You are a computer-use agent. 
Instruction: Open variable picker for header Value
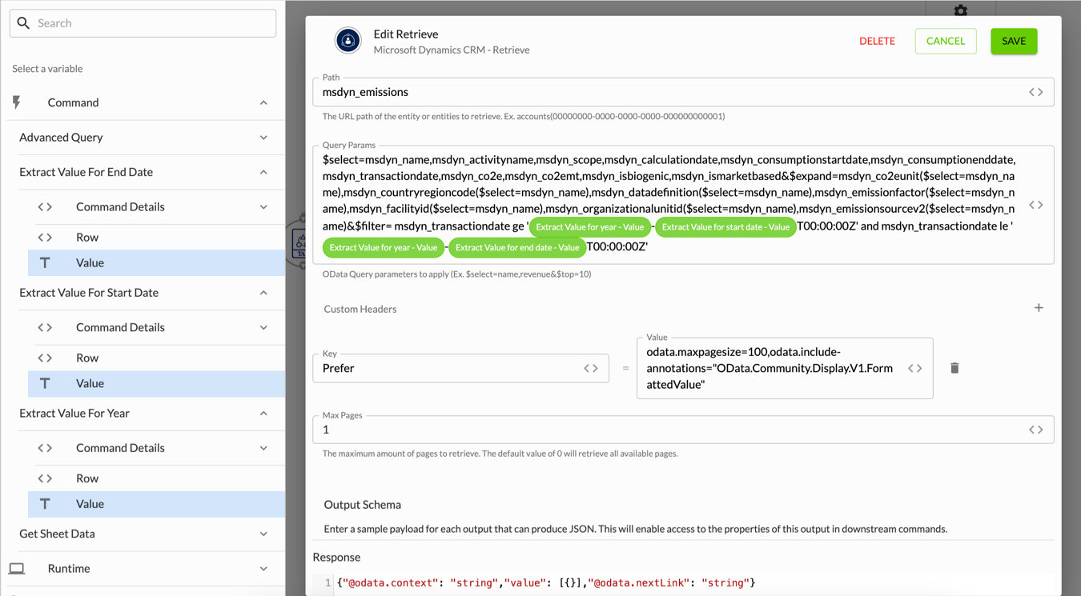[x=914, y=368]
